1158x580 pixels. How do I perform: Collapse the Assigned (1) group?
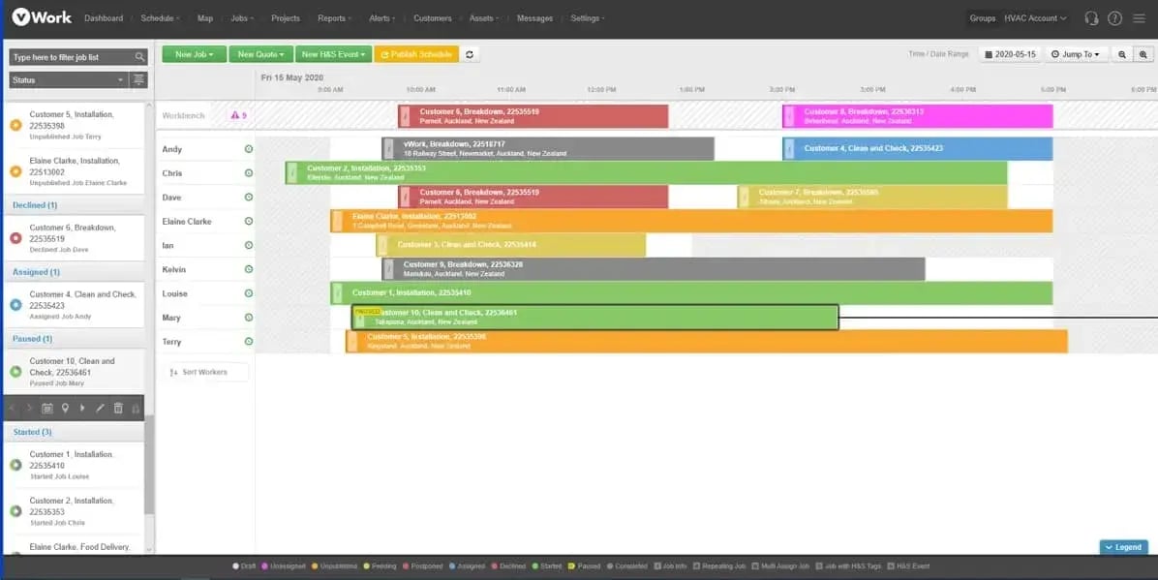click(36, 272)
